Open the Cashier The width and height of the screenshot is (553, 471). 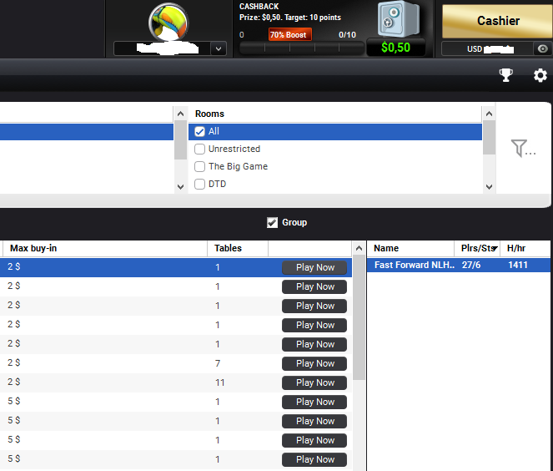(x=497, y=20)
